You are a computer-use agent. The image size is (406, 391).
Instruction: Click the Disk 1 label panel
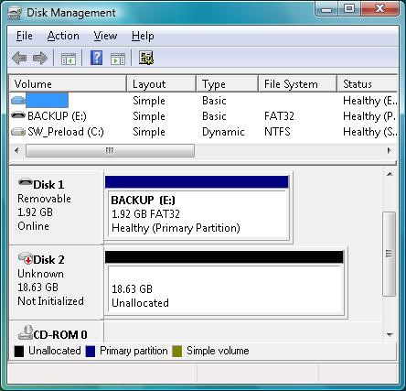click(x=57, y=207)
